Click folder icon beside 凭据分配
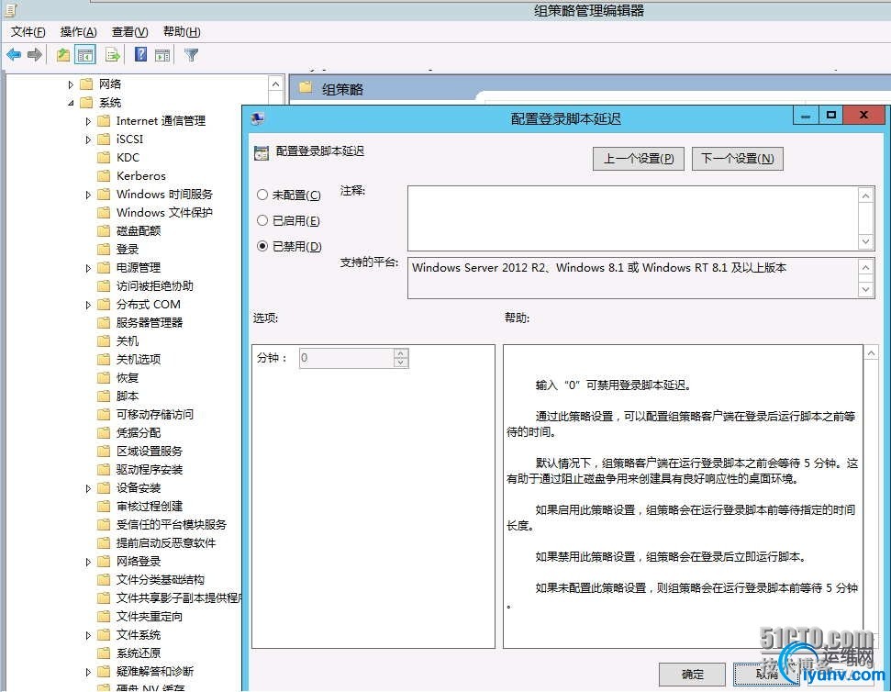Screen dimensions: 891x692 (104, 433)
